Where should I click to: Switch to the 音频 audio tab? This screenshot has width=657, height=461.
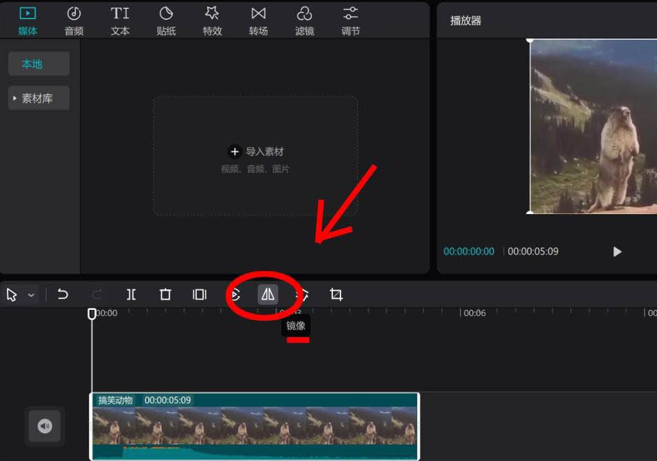[73, 20]
